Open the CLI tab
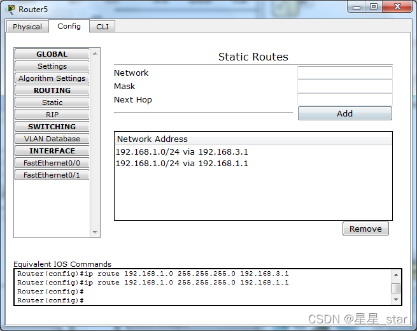This screenshot has height=331, width=417. [102, 27]
